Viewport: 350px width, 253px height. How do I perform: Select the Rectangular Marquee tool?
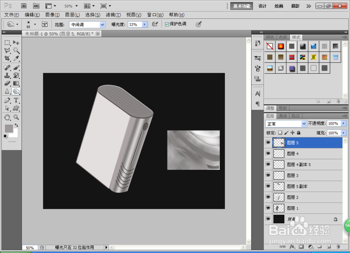click(7, 42)
